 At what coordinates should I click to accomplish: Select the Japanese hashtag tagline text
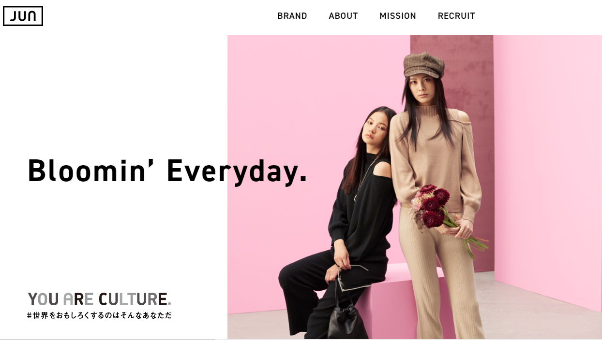click(x=100, y=315)
